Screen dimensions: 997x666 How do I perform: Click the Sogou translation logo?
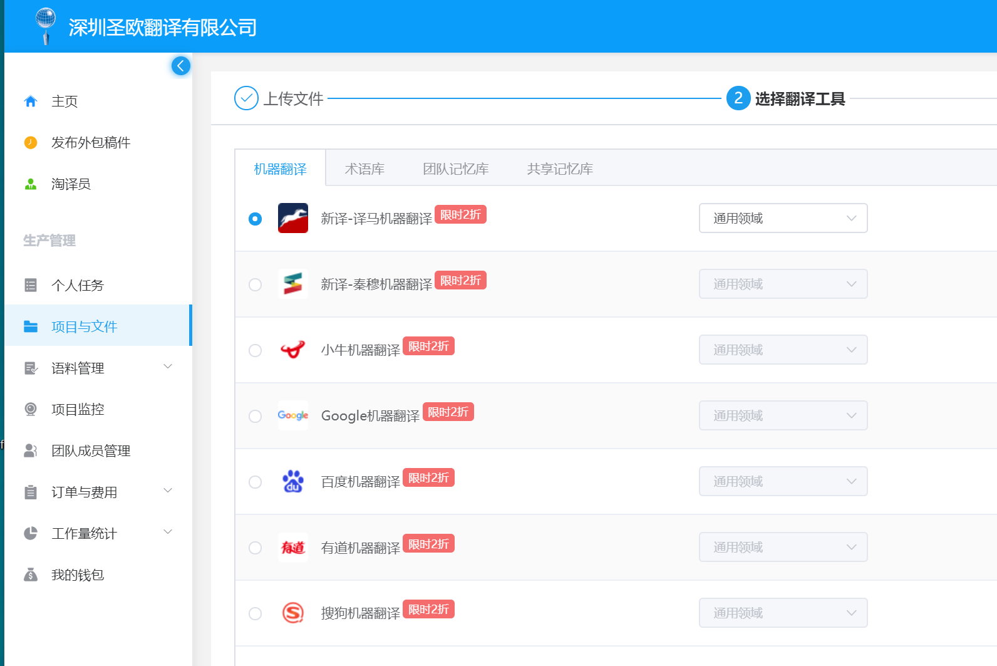(292, 613)
